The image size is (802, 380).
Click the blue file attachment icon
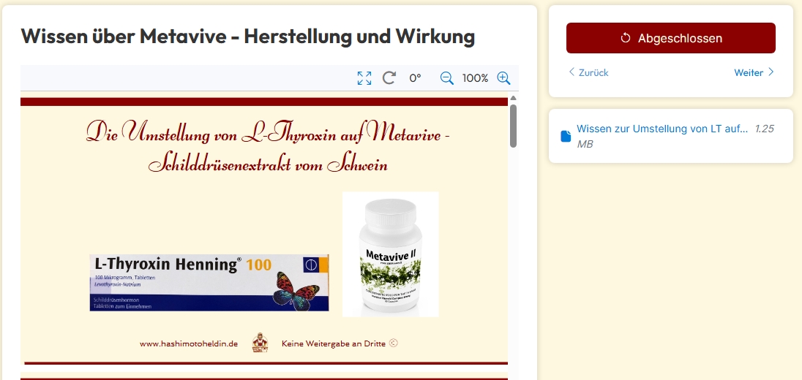(x=565, y=137)
